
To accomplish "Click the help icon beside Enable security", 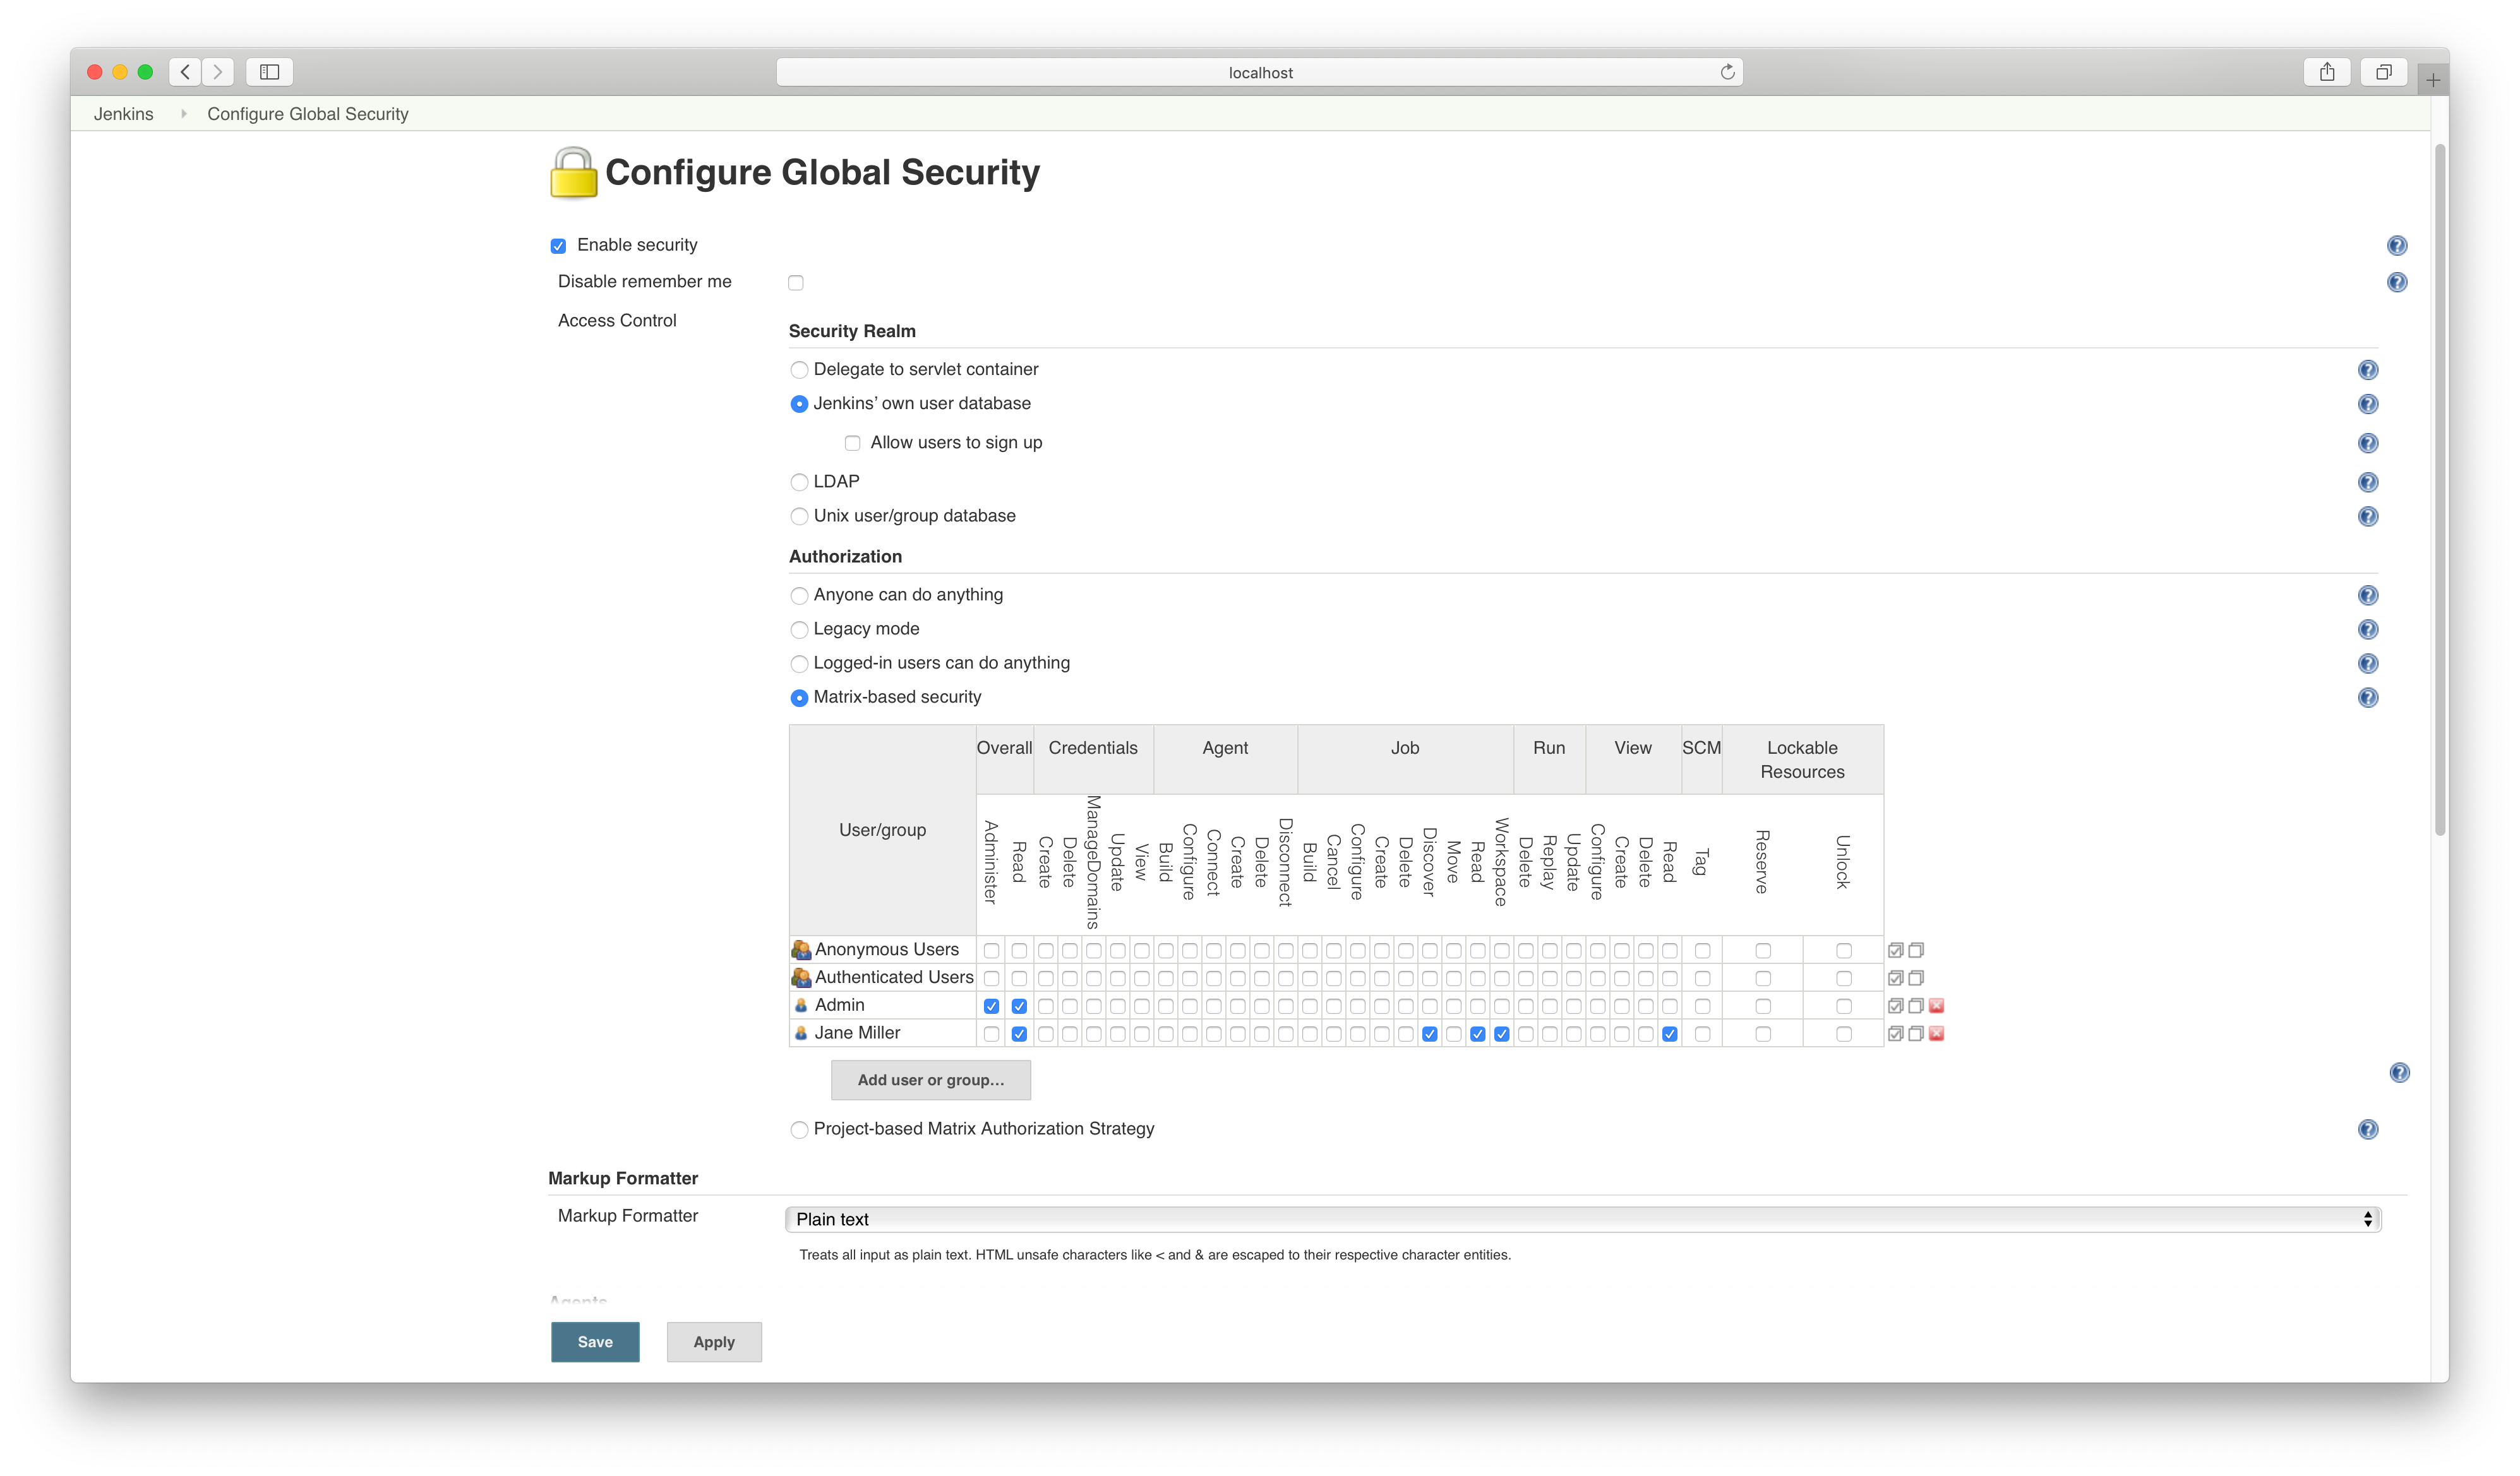I will click(x=2397, y=245).
